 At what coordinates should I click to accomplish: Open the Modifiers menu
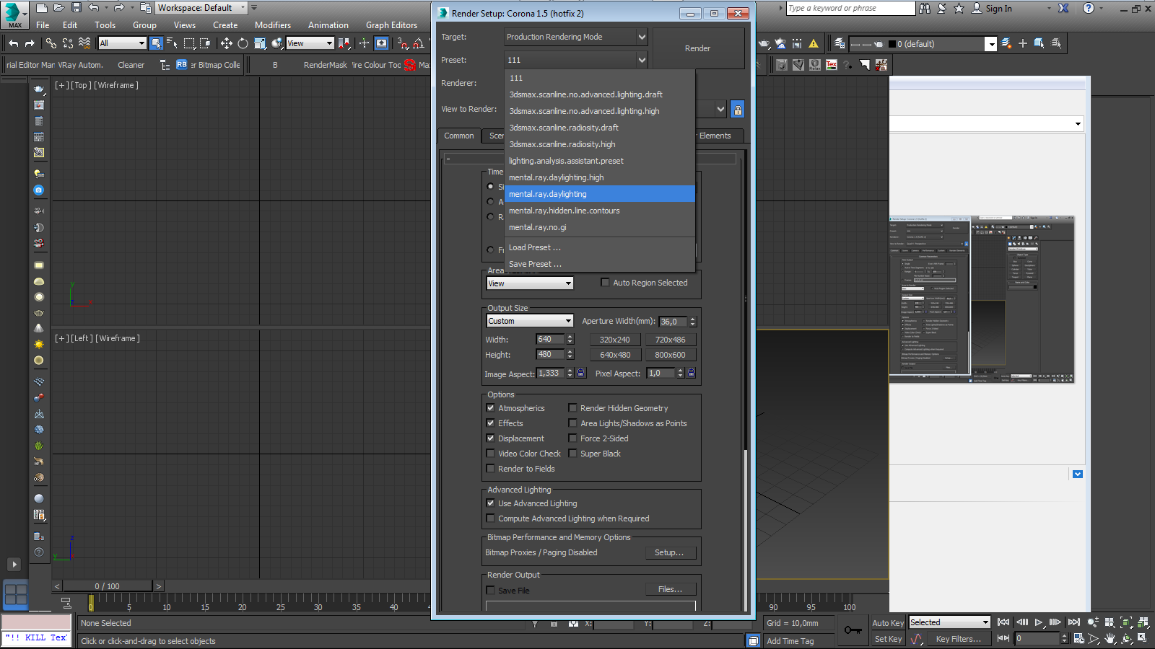(x=273, y=25)
